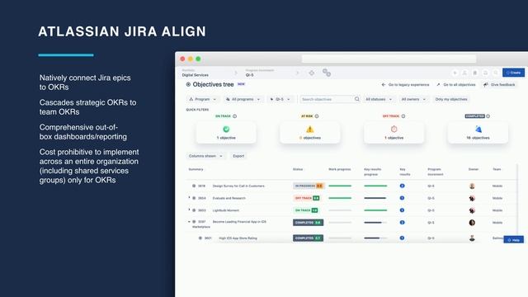Click the browser address bar
The image size is (528, 297).
point(389,59)
